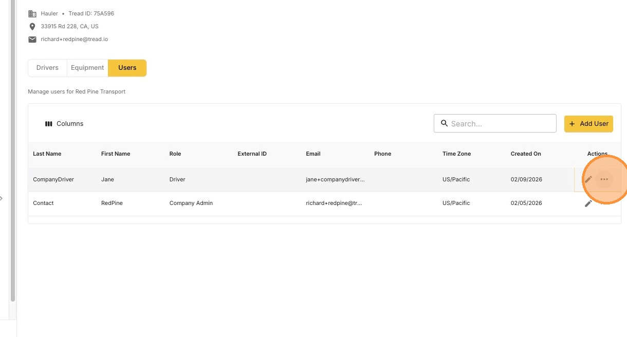The width and height of the screenshot is (627, 337).
Task: Click the Jane first name cell
Action: (107, 179)
